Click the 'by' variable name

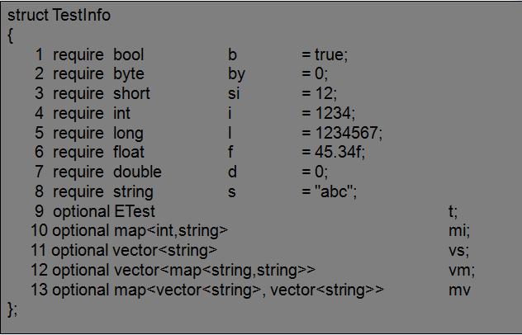coord(236,74)
